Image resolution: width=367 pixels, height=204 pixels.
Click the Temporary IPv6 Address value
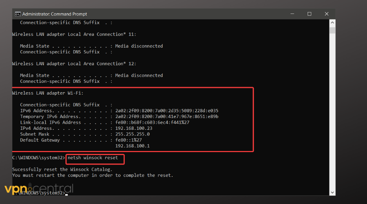tap(167, 117)
